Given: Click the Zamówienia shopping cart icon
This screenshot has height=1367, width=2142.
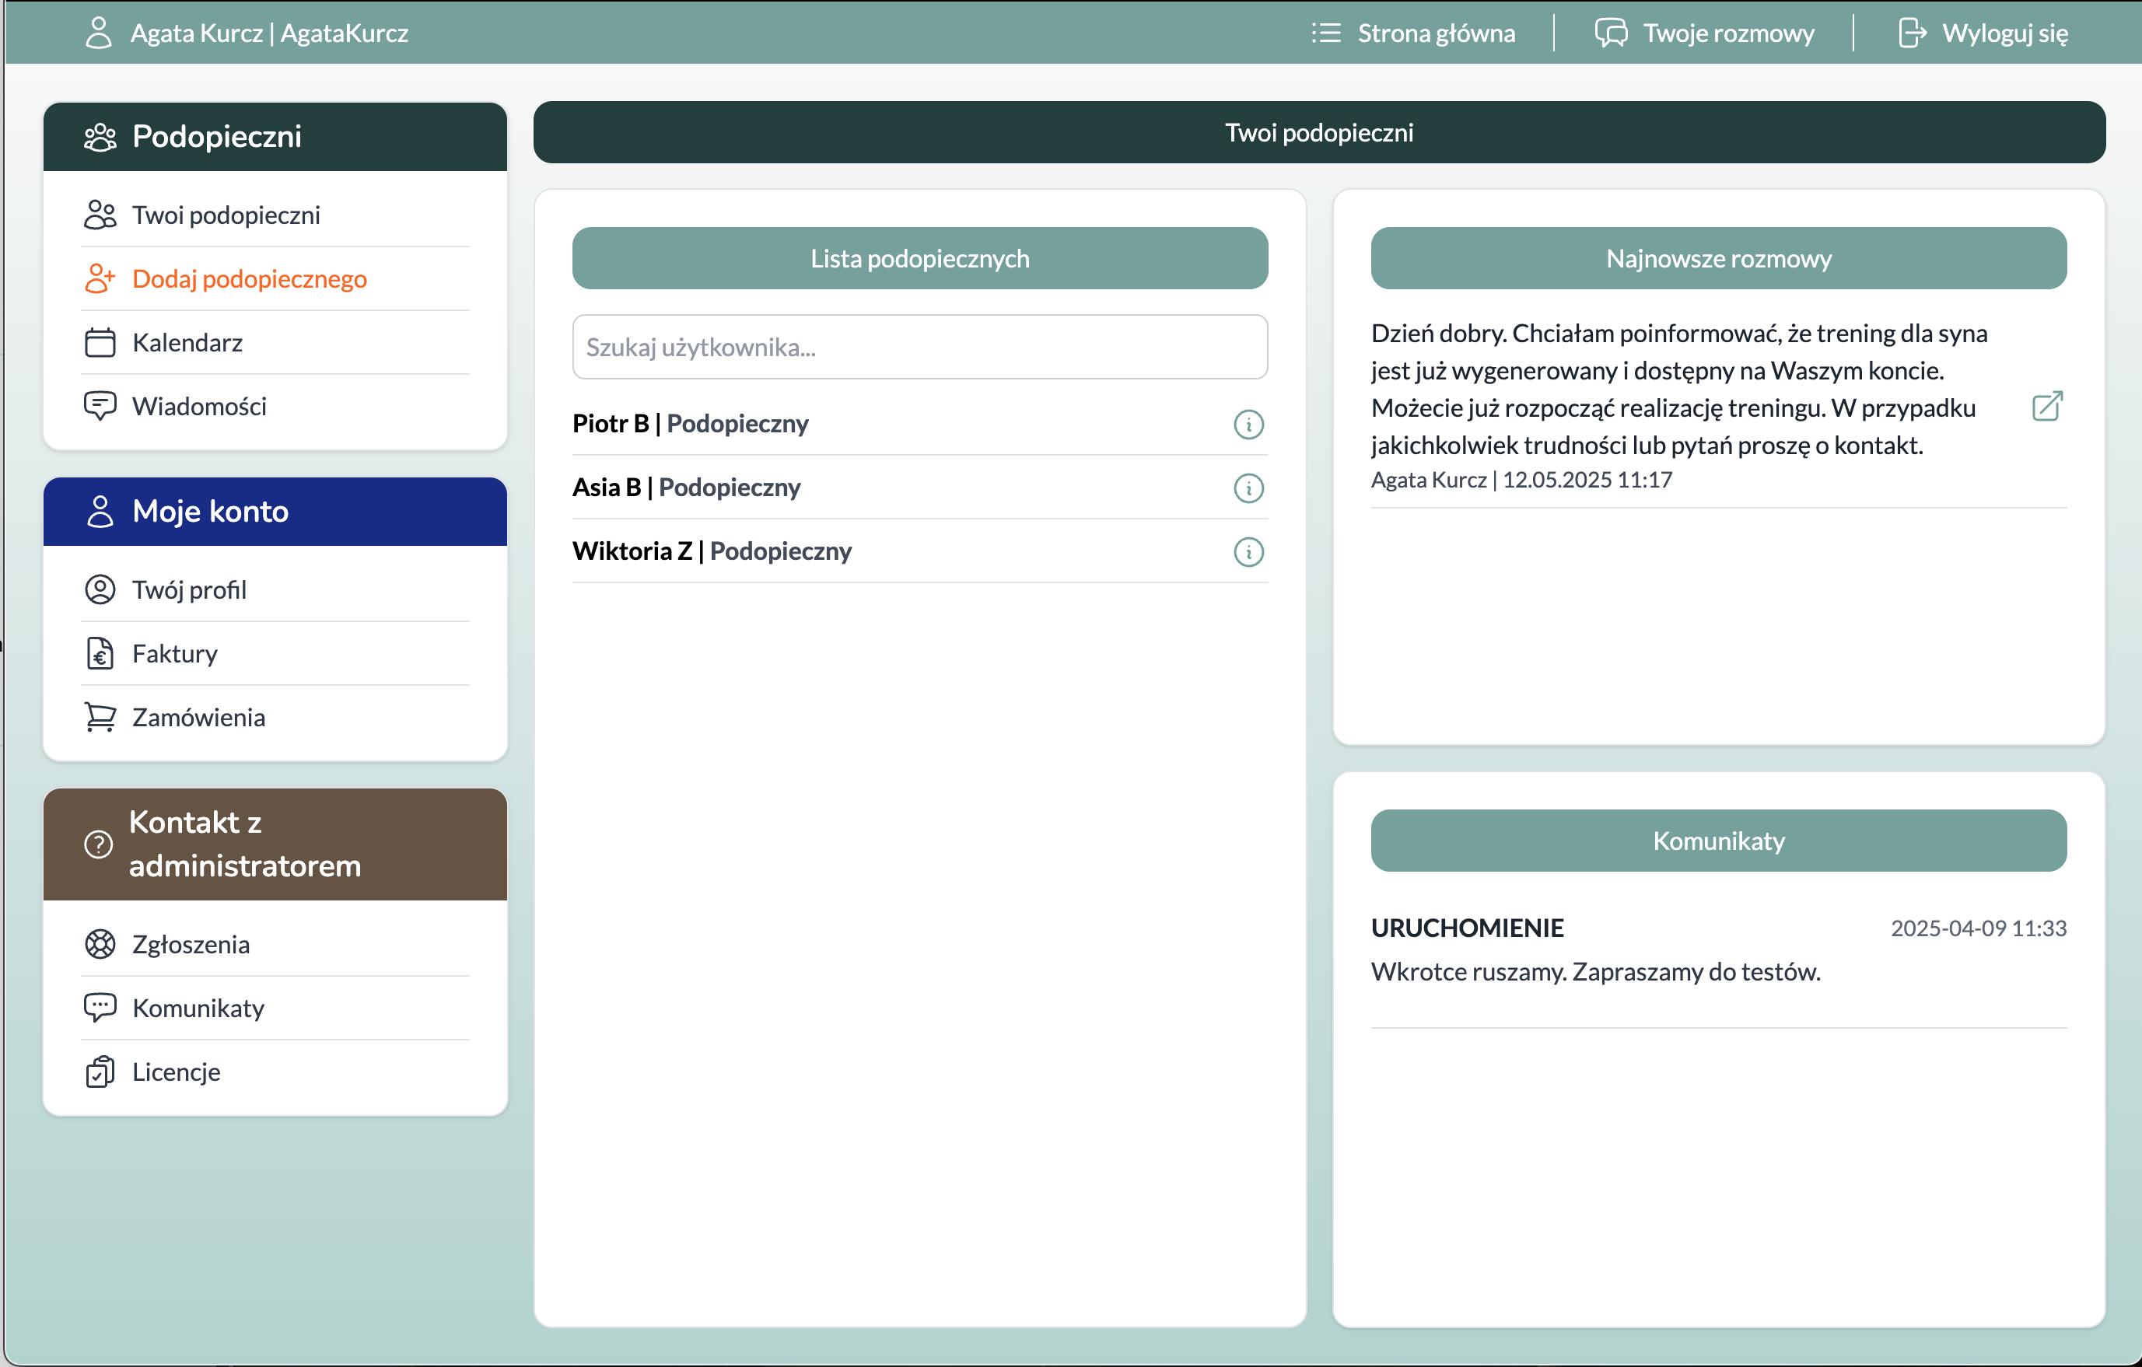Looking at the screenshot, I should click(x=100, y=717).
